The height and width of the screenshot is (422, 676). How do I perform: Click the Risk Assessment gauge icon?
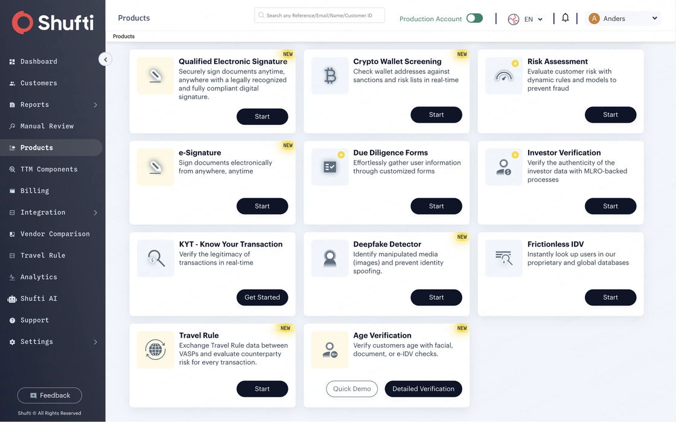[x=504, y=76]
